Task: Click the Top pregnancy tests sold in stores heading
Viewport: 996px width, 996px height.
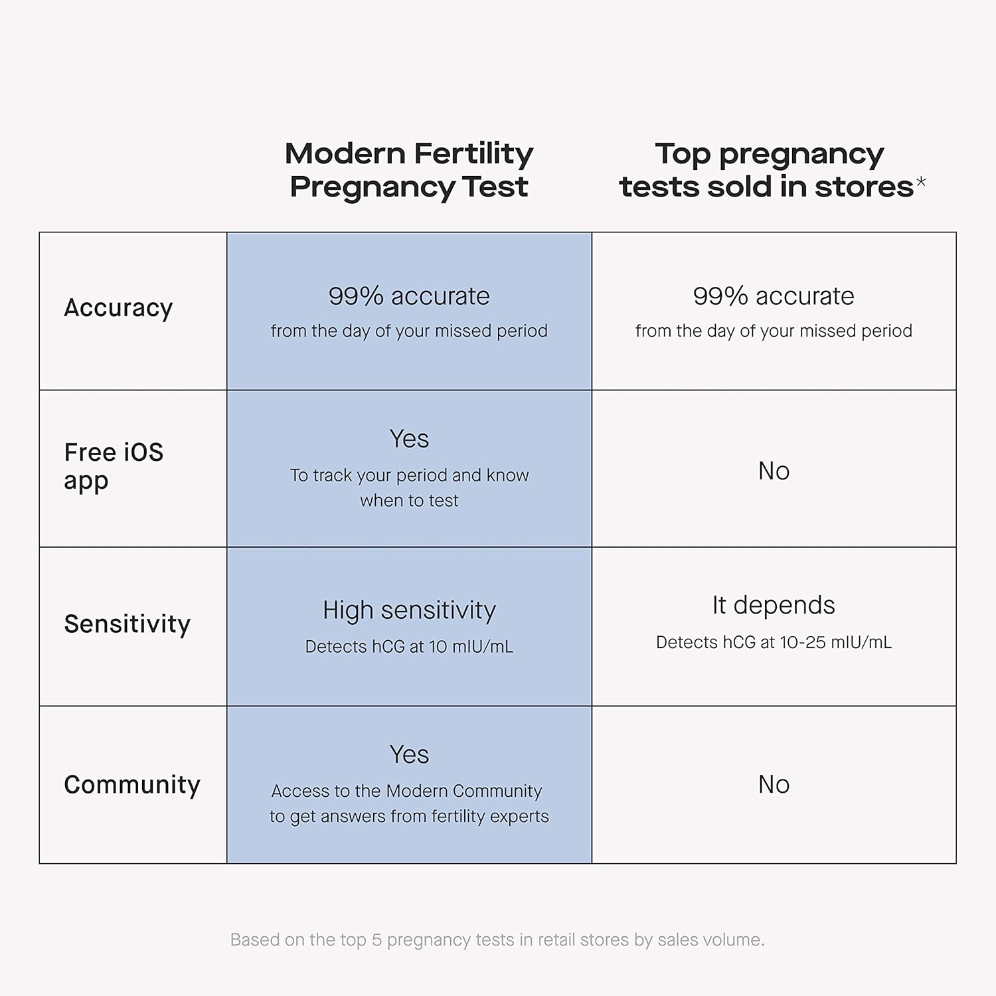Action: pos(769,170)
